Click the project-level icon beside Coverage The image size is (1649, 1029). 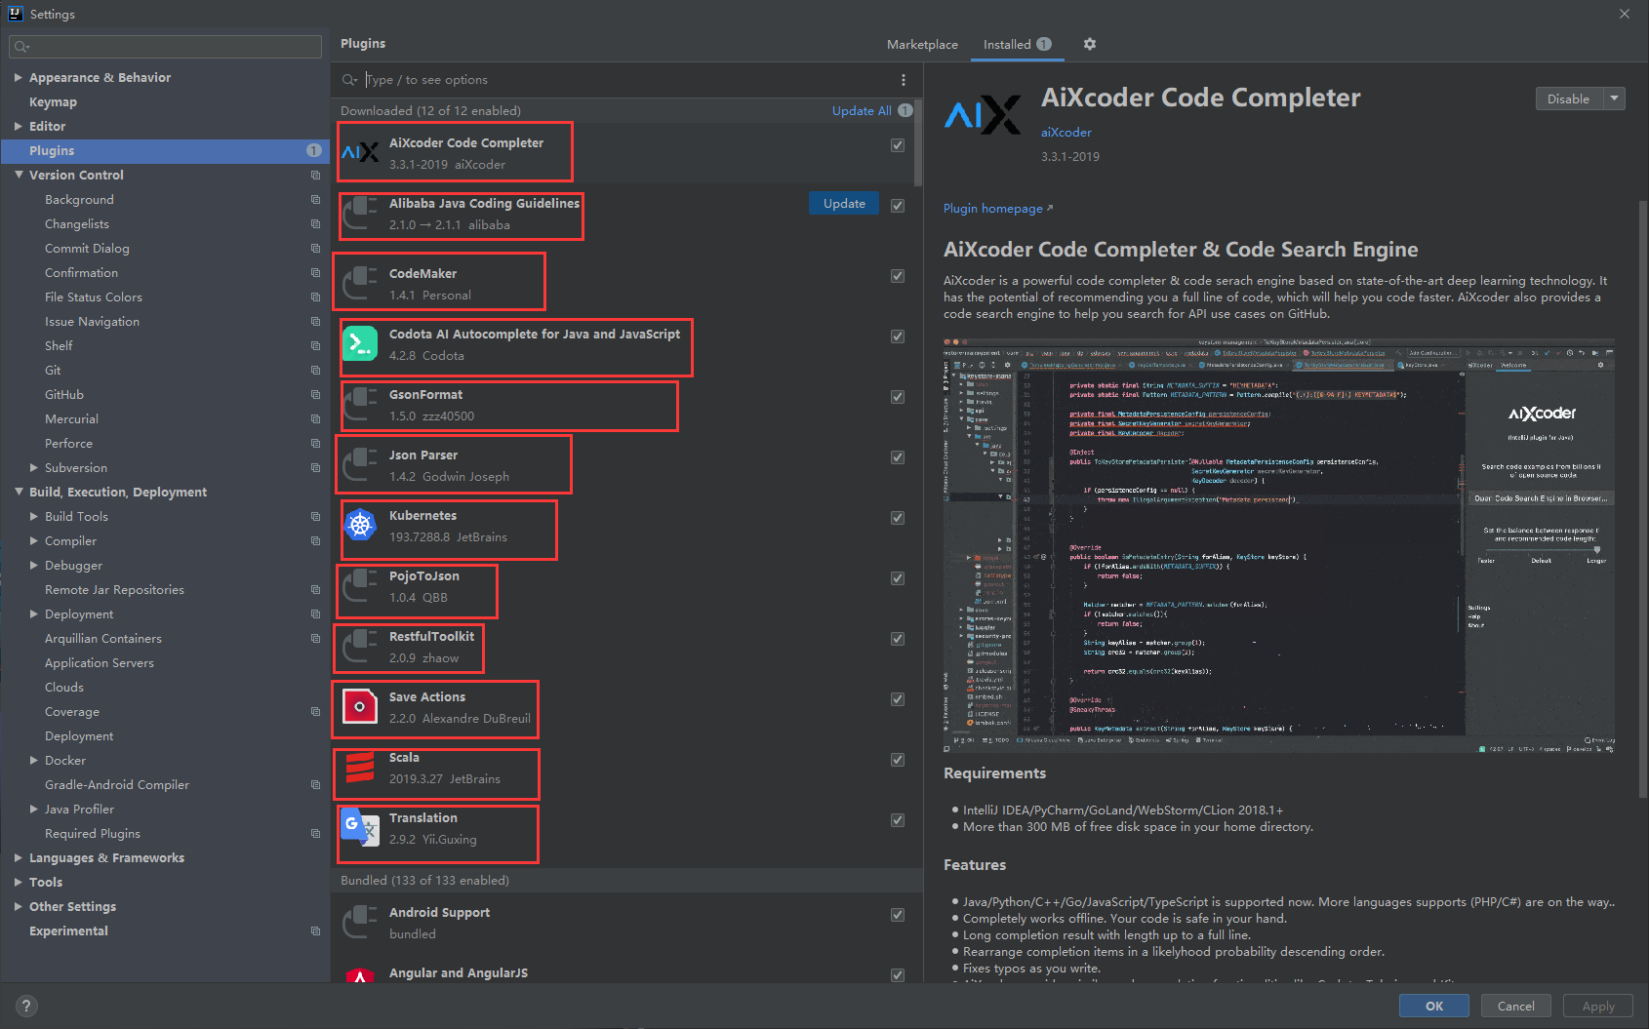point(315,711)
